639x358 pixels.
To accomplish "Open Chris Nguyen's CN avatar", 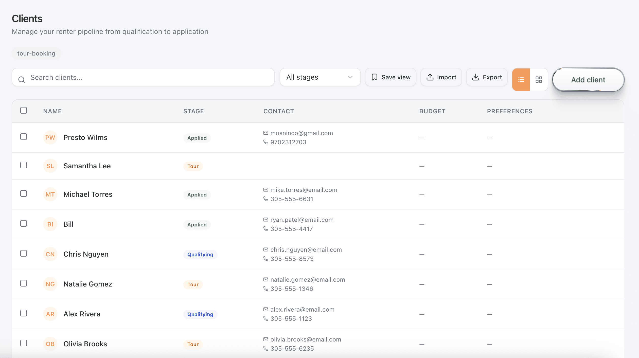I will tap(50, 254).
